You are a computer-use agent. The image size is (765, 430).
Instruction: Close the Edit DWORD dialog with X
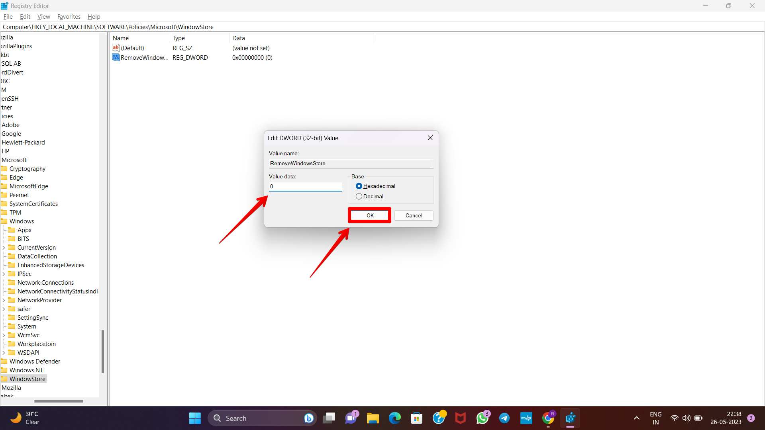tap(430, 138)
